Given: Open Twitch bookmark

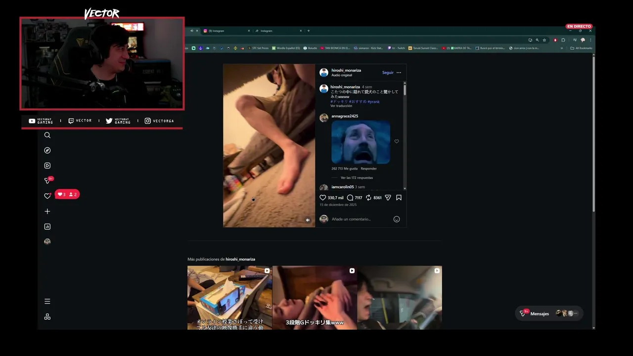Looking at the screenshot, I should click(x=396, y=48).
